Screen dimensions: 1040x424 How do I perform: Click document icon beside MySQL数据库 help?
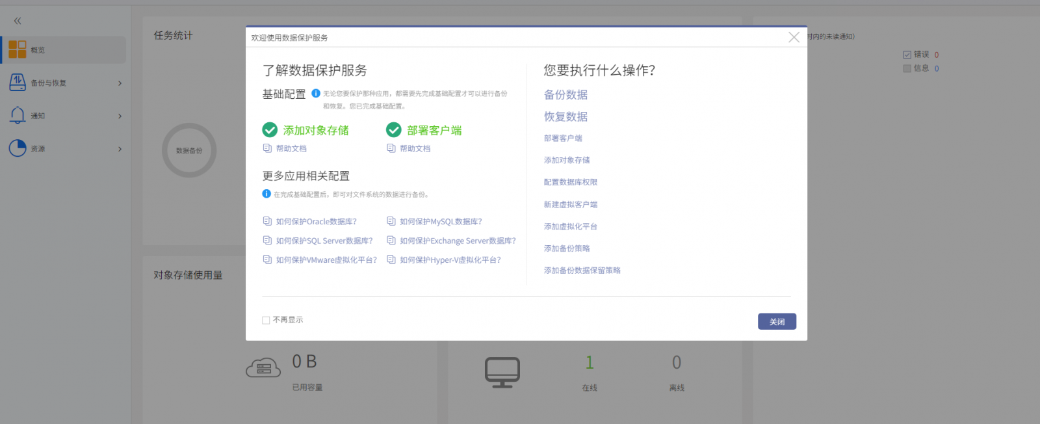click(391, 221)
